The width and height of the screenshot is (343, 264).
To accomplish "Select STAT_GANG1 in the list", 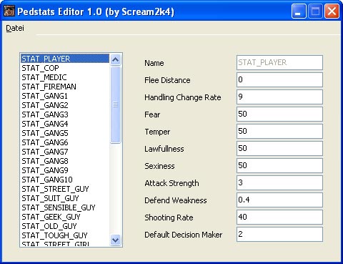I will click(x=65, y=96).
